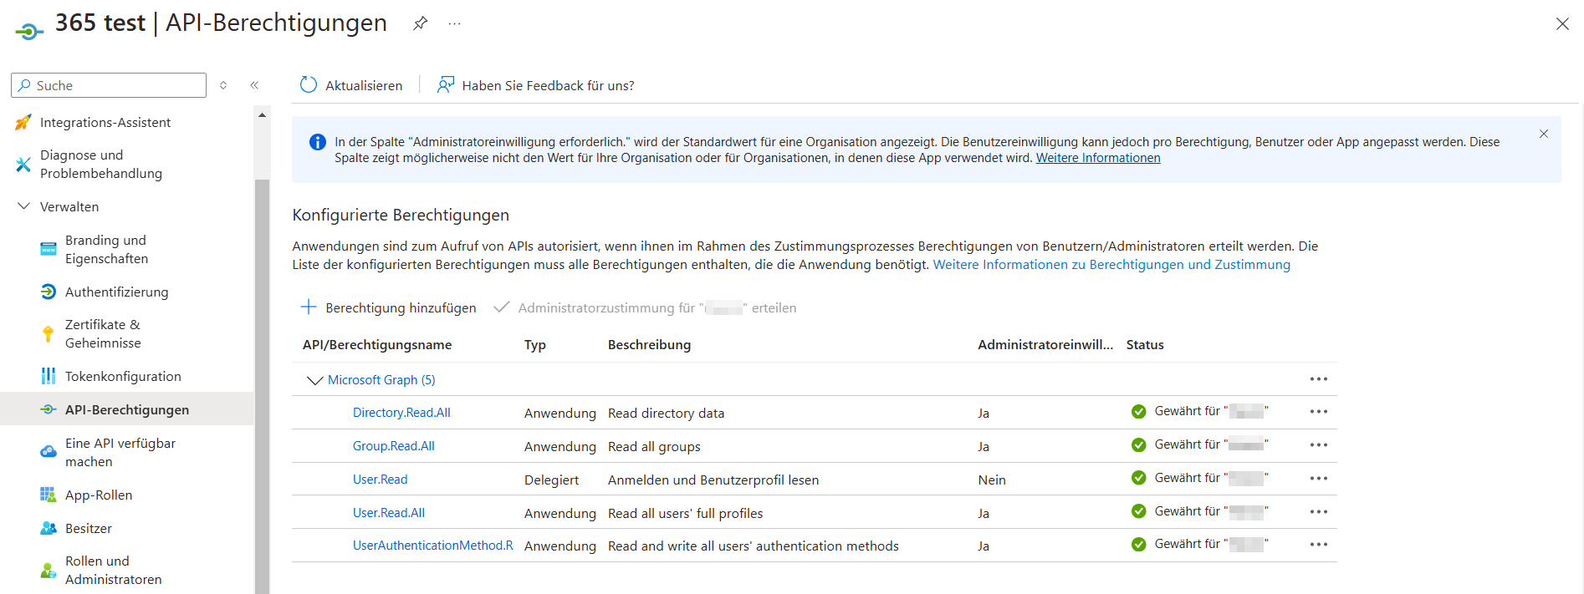Collapse the Microsoft Graph (5) group
1584x594 pixels.
pos(314,380)
